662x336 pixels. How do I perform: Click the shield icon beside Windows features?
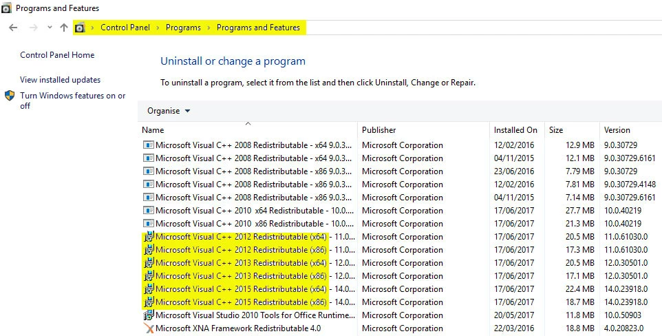pyautogui.click(x=10, y=96)
